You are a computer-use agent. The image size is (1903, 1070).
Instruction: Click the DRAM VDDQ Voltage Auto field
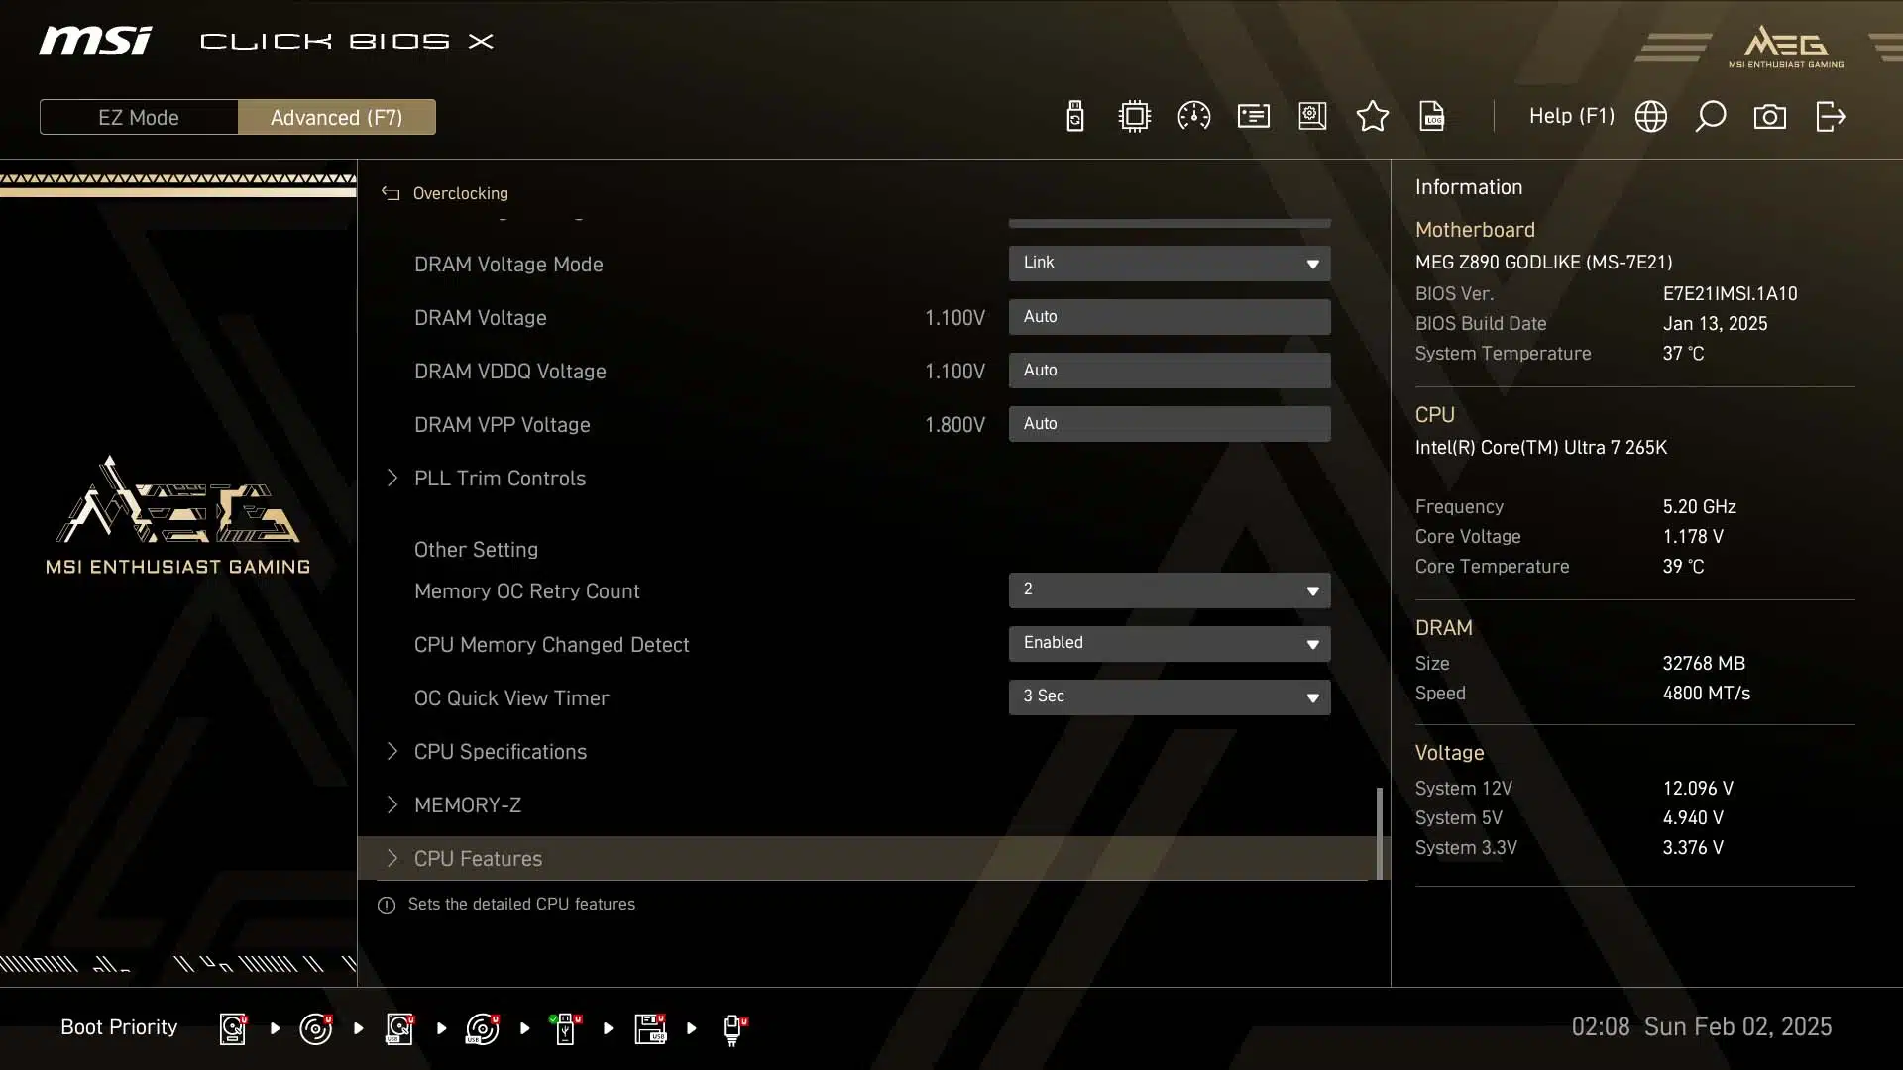pos(1170,371)
